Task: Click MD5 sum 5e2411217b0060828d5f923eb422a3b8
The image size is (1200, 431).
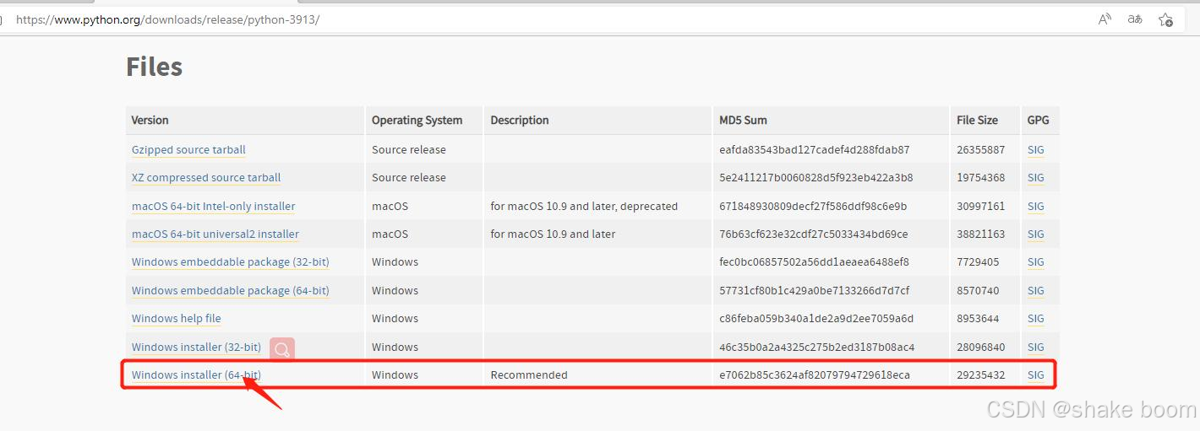Action: tap(815, 178)
